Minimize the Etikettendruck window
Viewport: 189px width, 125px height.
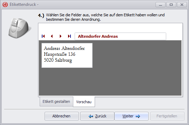(x=160, y=5)
